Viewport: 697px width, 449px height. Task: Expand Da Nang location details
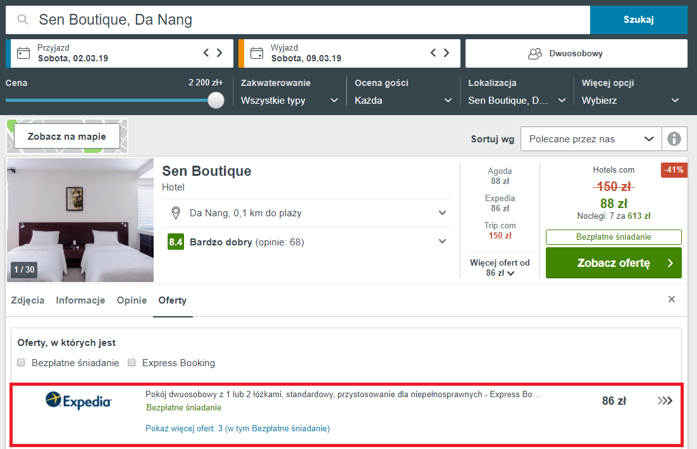[x=442, y=213]
